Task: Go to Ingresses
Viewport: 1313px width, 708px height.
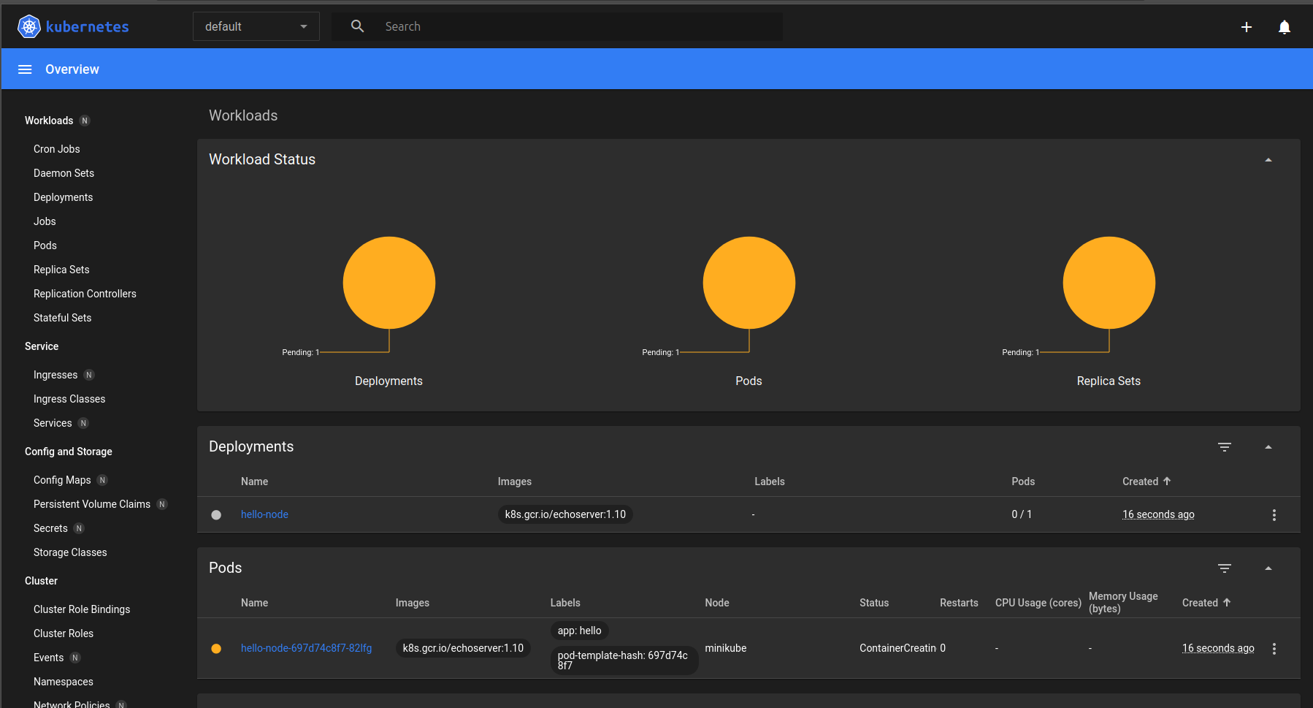Action: coord(55,375)
